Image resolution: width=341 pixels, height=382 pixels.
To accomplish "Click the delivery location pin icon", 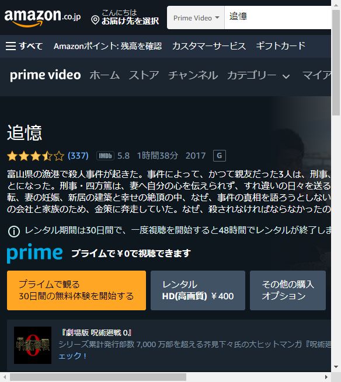I will [x=95, y=20].
